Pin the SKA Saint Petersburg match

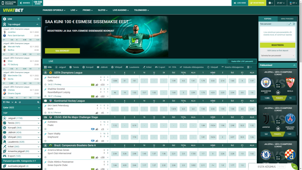tap(45, 106)
